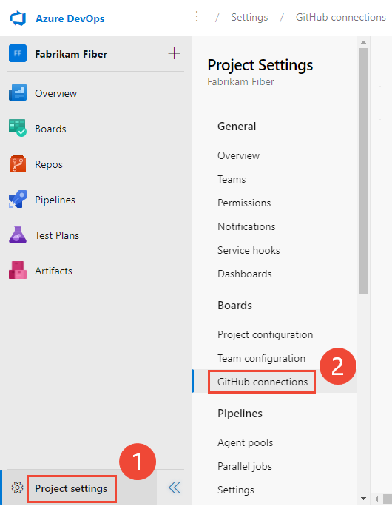Click the Project Settings panel title
392x506 pixels.
[260, 65]
